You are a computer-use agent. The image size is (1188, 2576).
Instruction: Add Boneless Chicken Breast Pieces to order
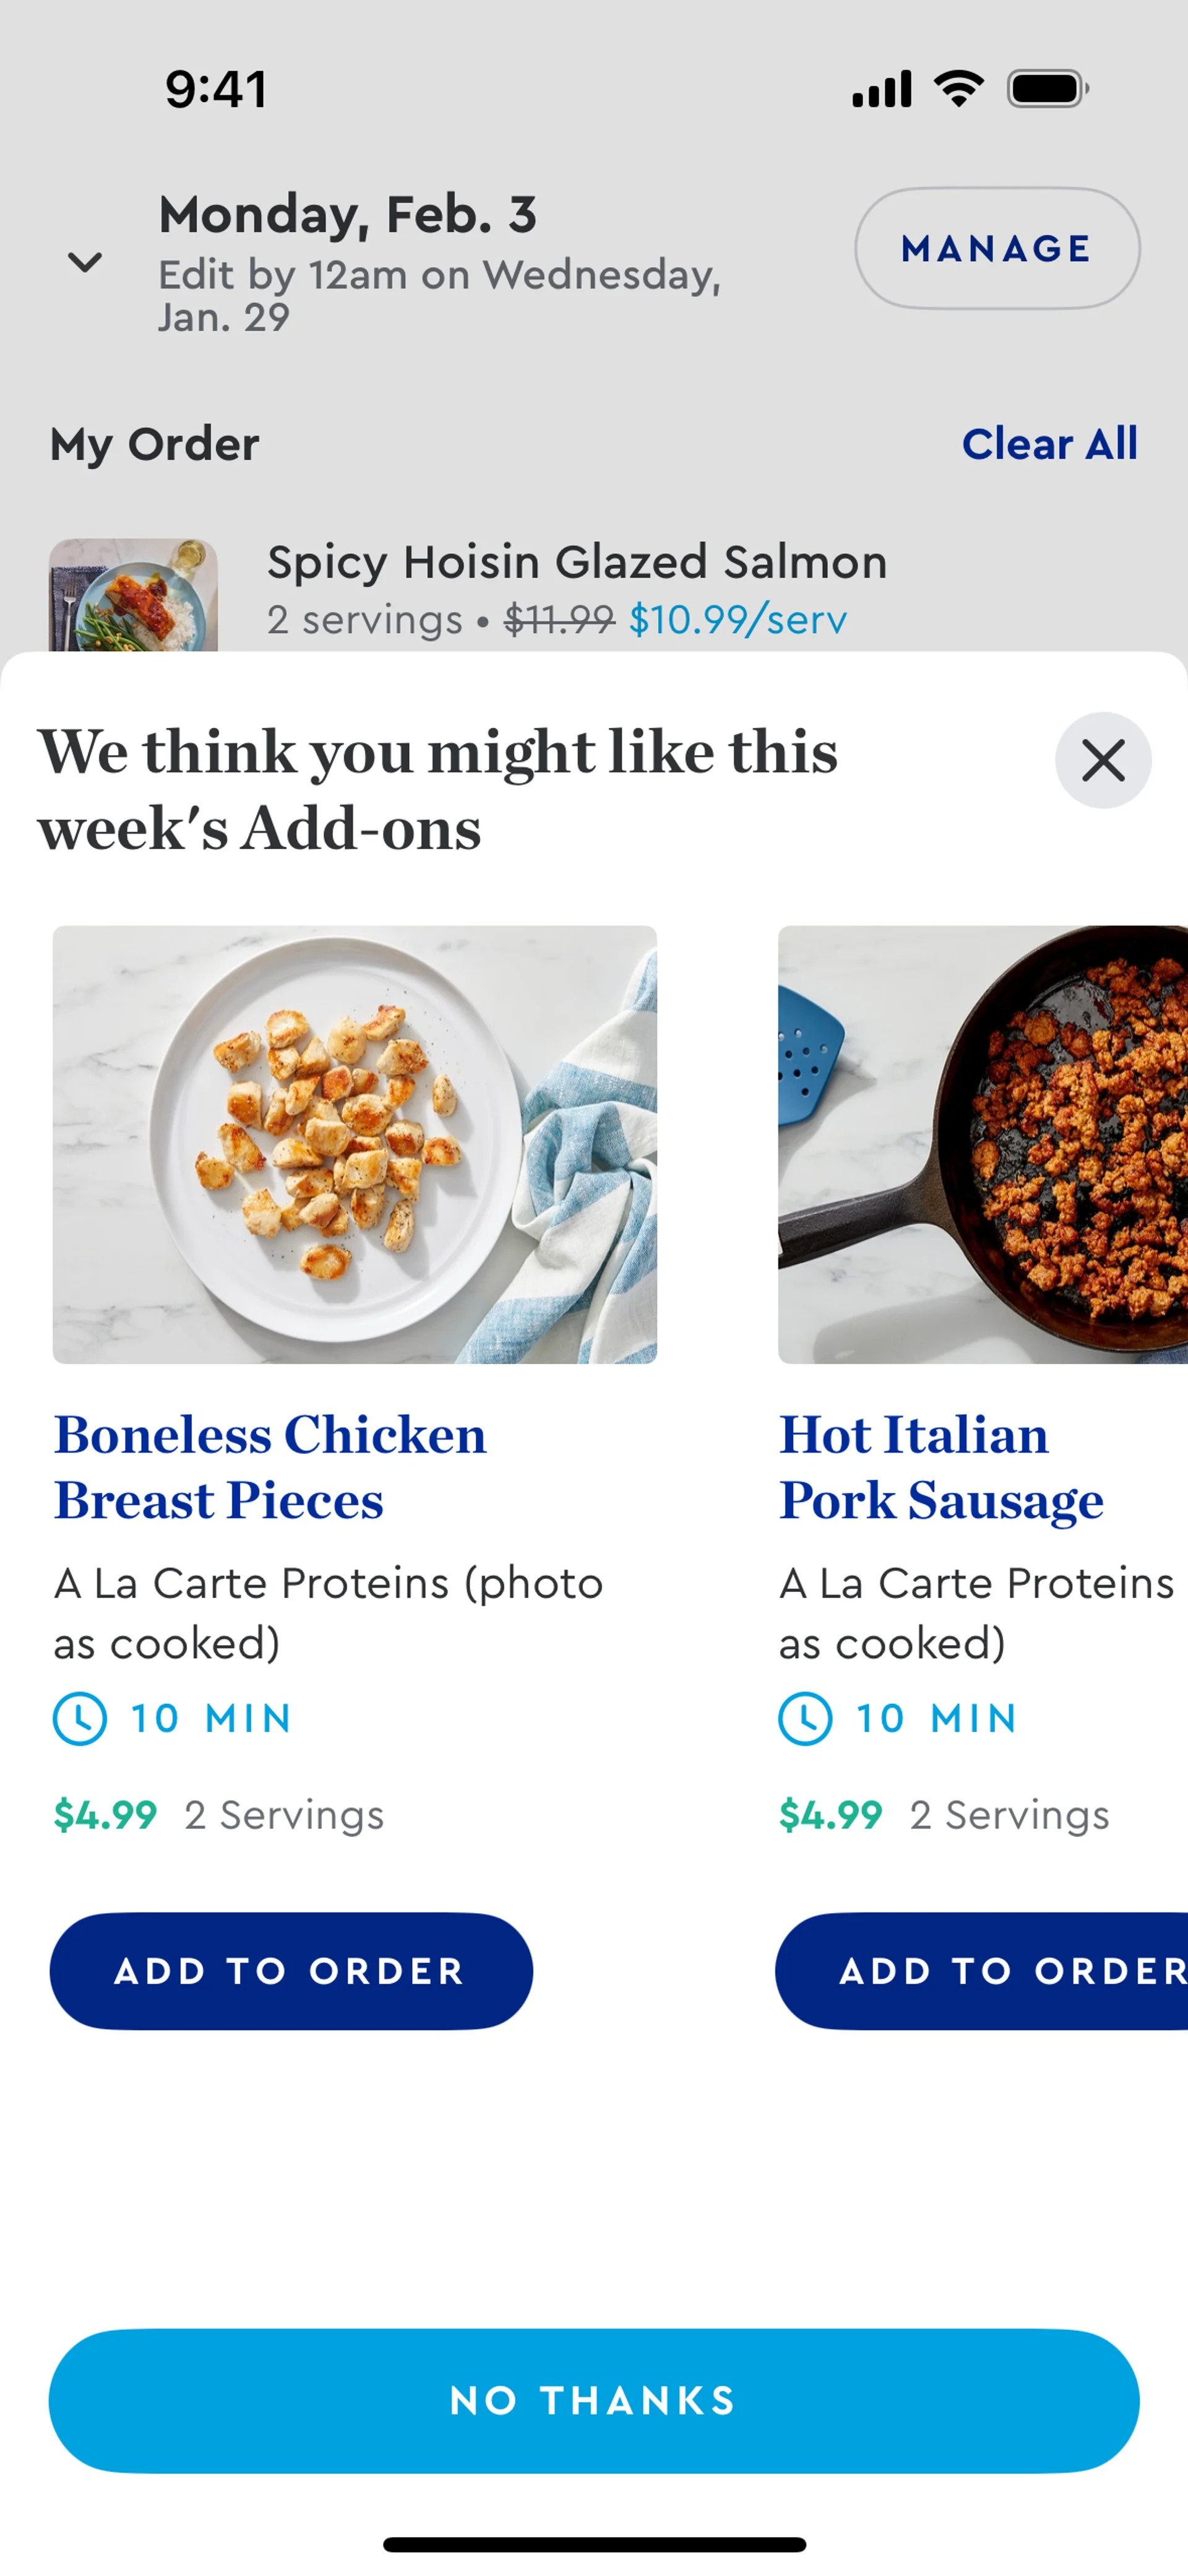point(291,1971)
